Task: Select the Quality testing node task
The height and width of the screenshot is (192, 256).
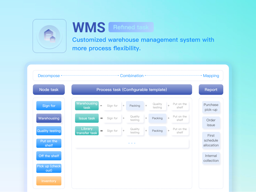Action: click(x=49, y=131)
